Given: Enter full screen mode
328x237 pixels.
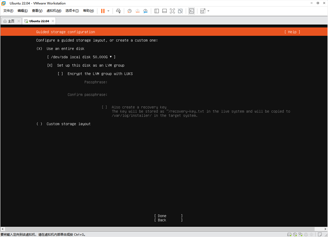Looking at the screenshot, I should click(x=172, y=11).
